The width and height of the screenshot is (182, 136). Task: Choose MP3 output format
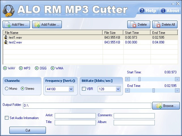21,68
